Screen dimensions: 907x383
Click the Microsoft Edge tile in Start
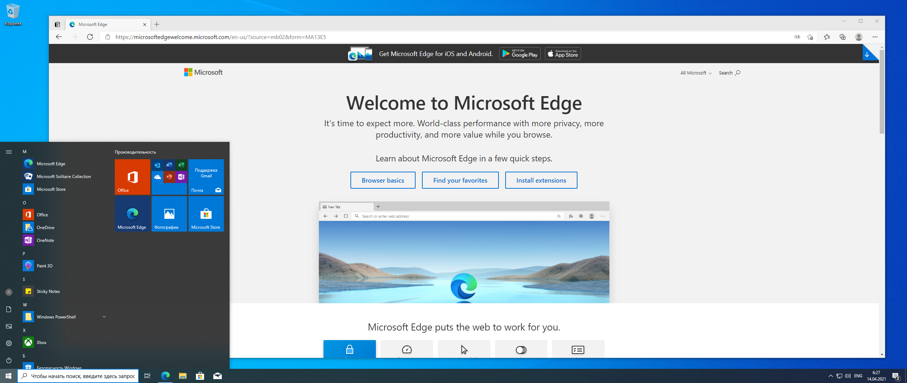coord(133,214)
